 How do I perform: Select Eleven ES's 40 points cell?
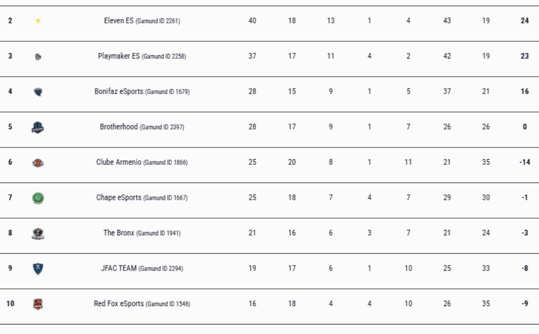[x=252, y=21]
